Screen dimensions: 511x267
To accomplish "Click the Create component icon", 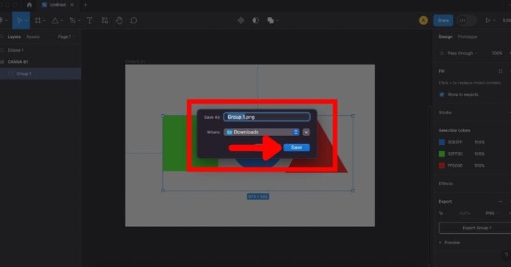I will (240, 21).
